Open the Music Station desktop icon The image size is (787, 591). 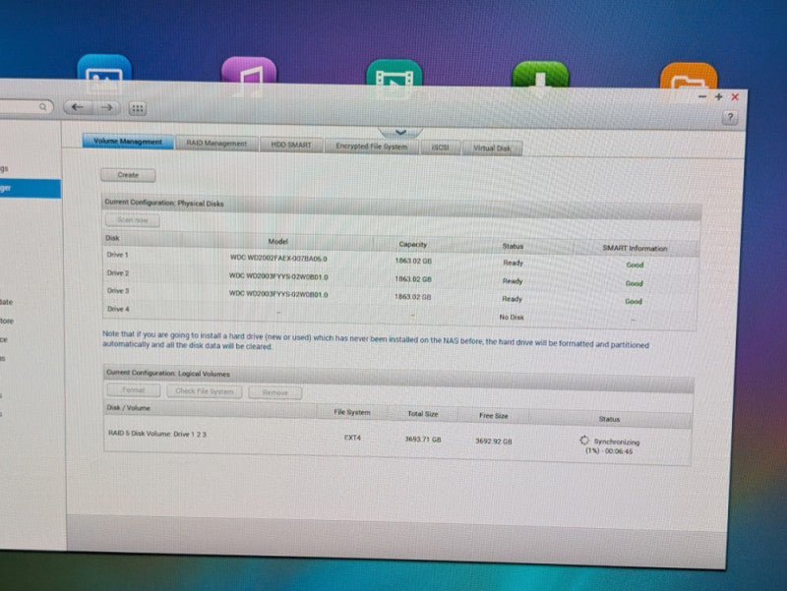click(x=249, y=77)
